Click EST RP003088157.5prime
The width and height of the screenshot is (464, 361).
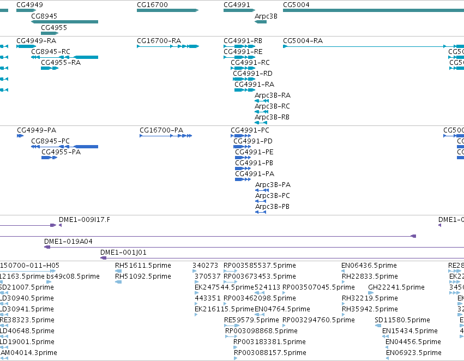coord(270,353)
